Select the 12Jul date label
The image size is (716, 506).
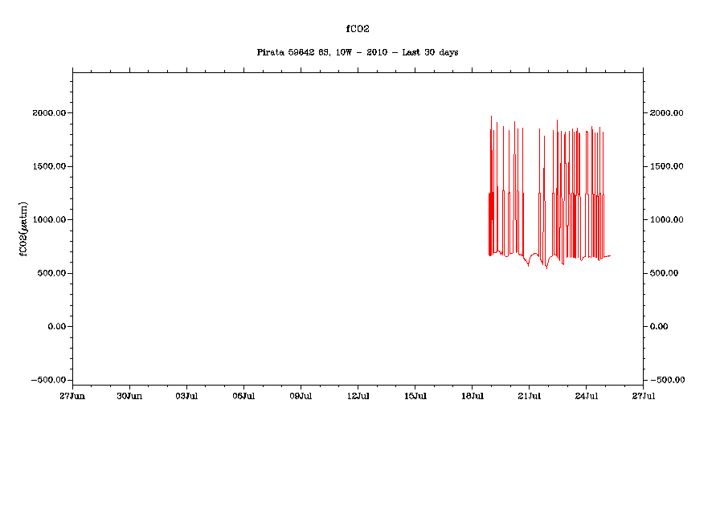358,396
